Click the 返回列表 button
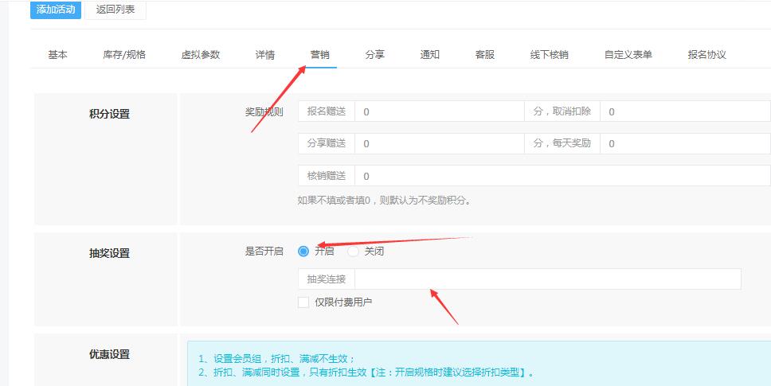Screen dimensions: 771x386 (x=115, y=10)
